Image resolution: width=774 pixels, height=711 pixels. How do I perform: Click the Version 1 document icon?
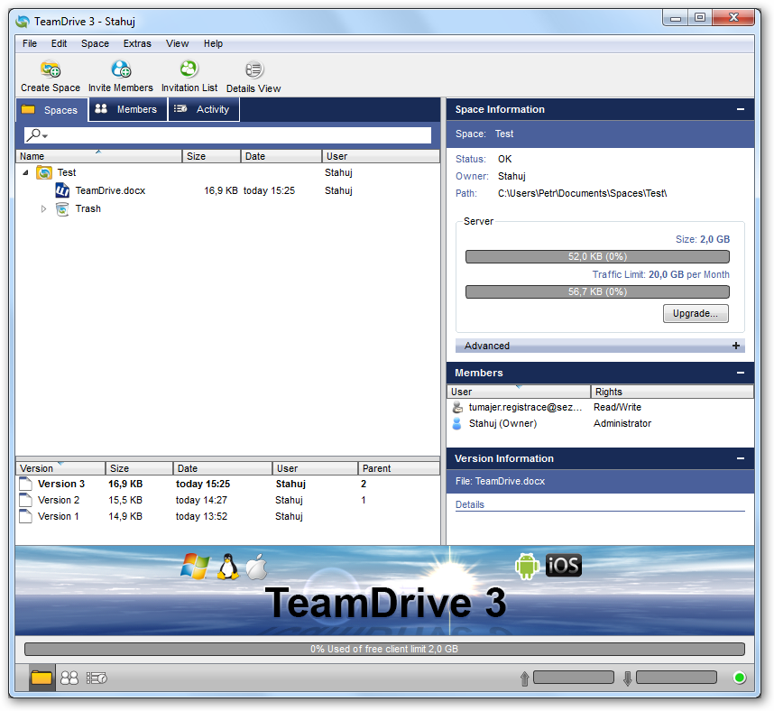(x=25, y=516)
